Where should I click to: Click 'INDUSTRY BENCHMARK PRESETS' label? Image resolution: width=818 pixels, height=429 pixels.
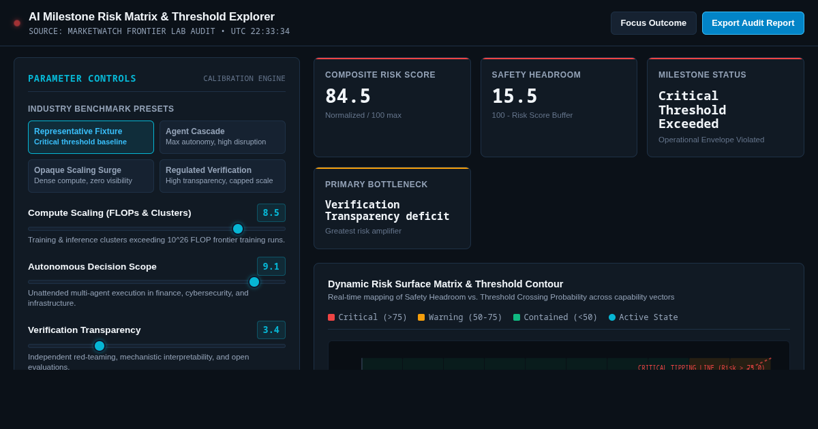coord(101,109)
